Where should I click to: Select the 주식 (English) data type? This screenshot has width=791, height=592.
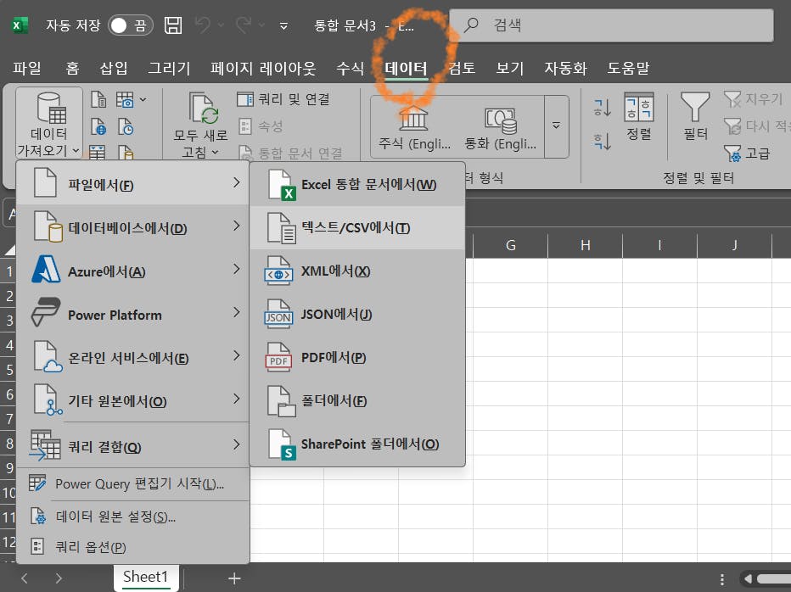[x=413, y=126]
